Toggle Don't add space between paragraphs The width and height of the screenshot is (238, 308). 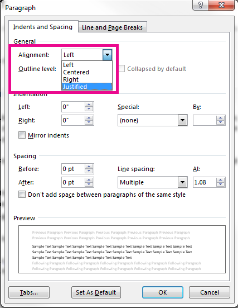pyautogui.click(x=22, y=195)
